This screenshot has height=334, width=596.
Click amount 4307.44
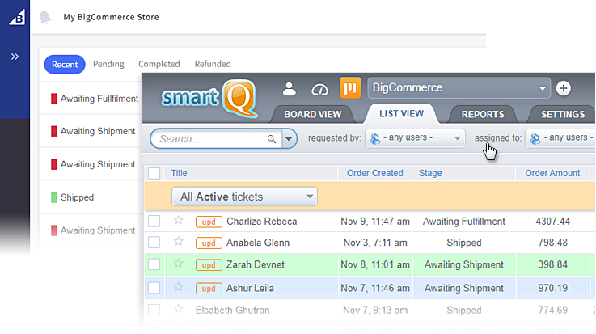(x=552, y=222)
